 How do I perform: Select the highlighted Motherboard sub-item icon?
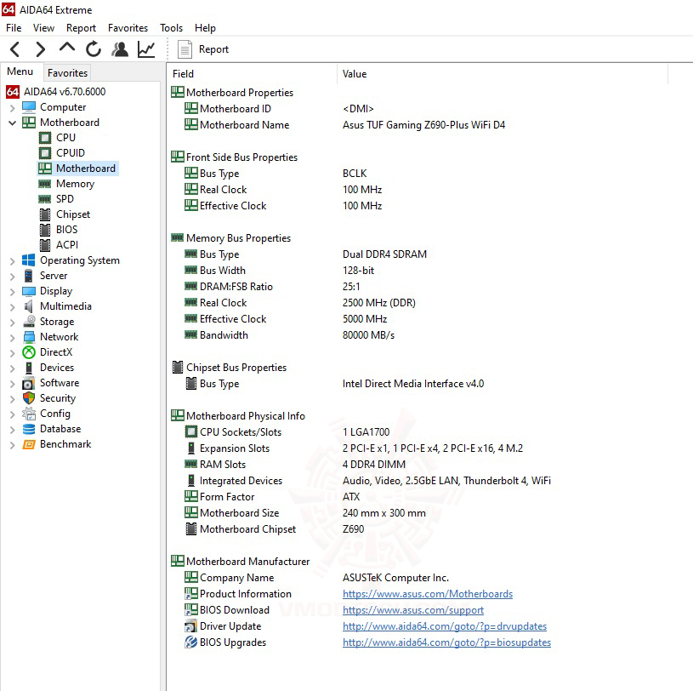pos(44,168)
